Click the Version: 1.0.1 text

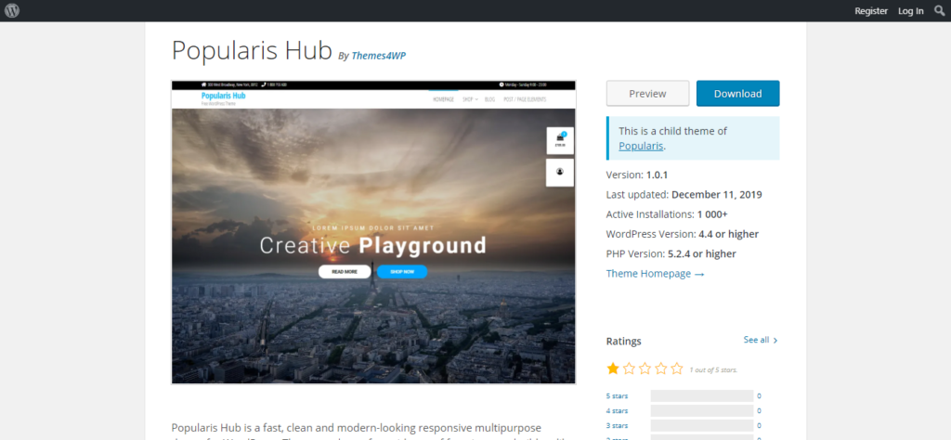click(637, 175)
